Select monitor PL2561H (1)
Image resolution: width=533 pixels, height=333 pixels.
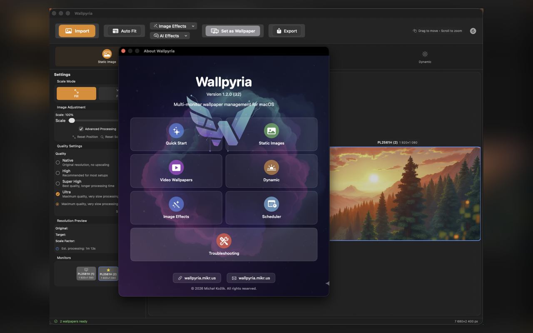click(x=86, y=273)
